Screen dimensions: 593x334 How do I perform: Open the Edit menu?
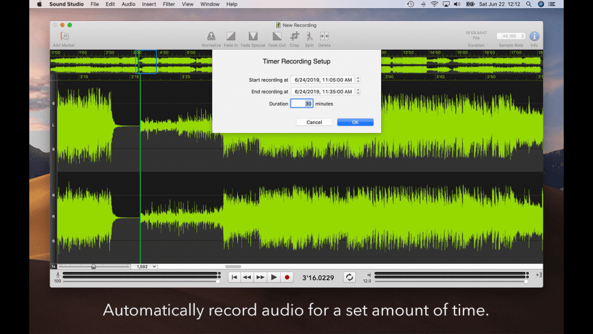pos(110,4)
